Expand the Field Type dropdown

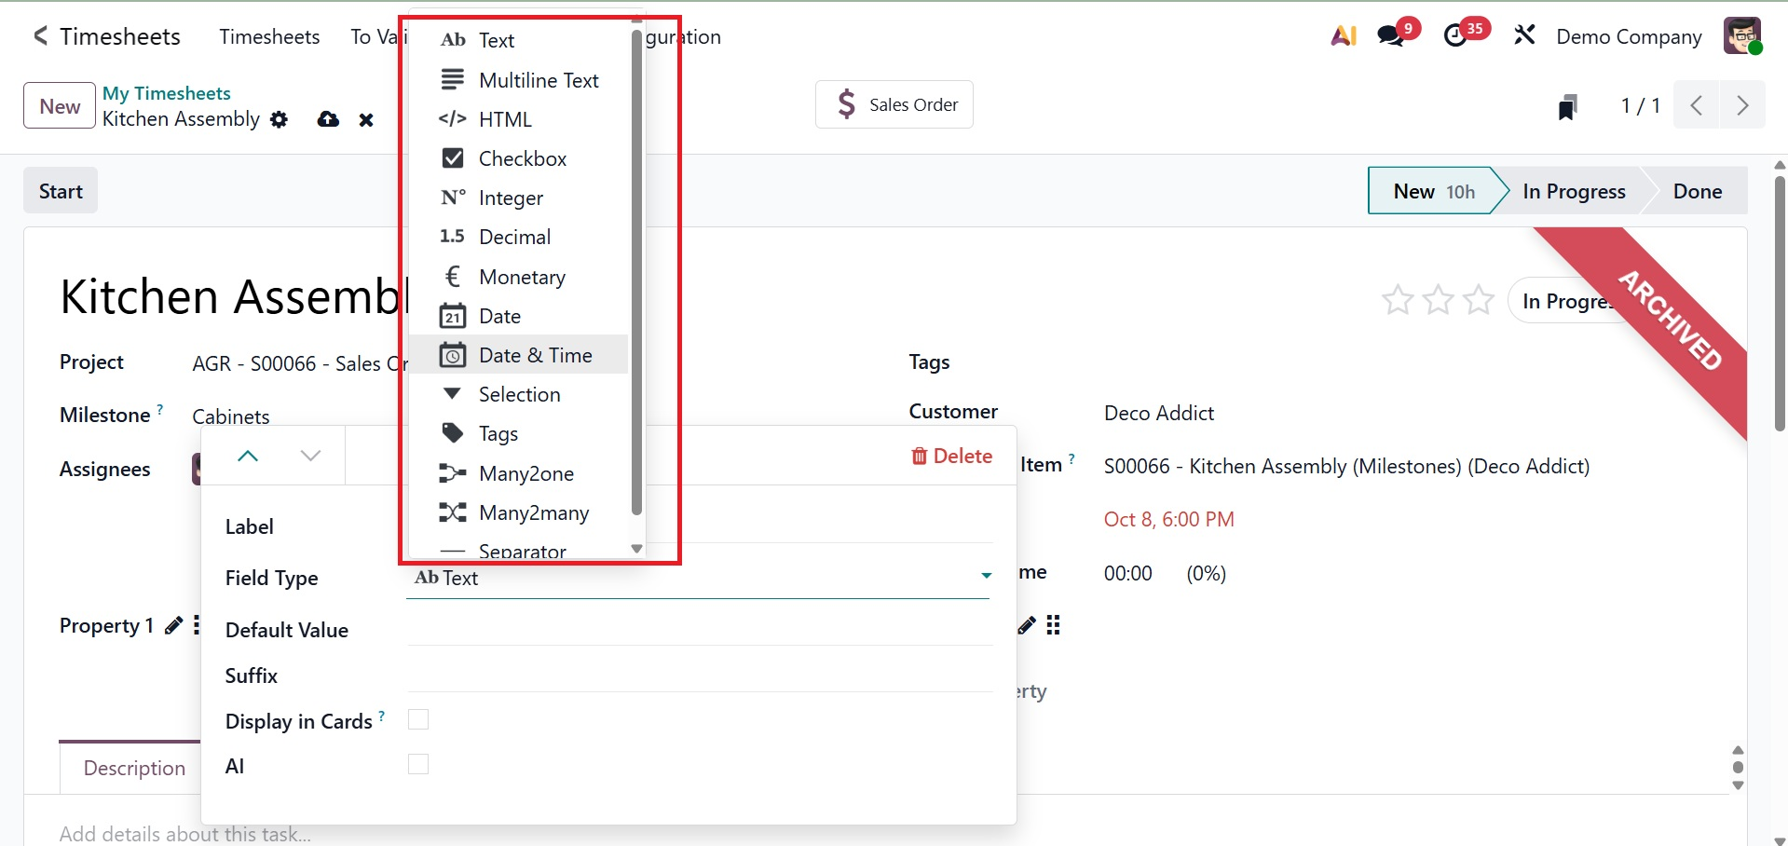click(x=986, y=577)
